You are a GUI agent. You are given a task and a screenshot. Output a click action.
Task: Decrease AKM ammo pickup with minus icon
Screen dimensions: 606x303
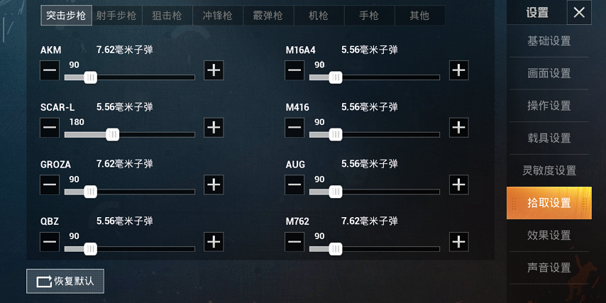point(50,70)
